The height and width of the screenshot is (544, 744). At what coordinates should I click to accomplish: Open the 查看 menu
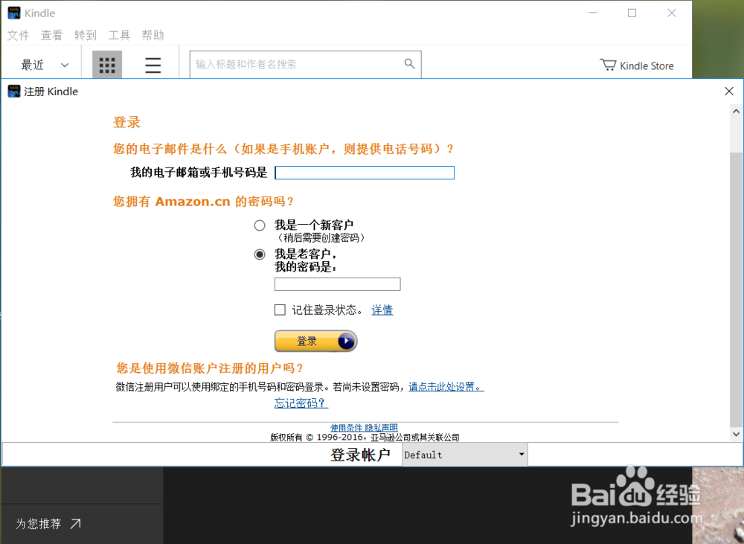(51, 35)
